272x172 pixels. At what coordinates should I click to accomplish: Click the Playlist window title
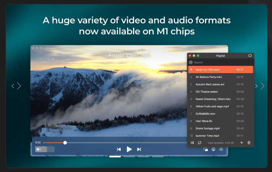221,56
